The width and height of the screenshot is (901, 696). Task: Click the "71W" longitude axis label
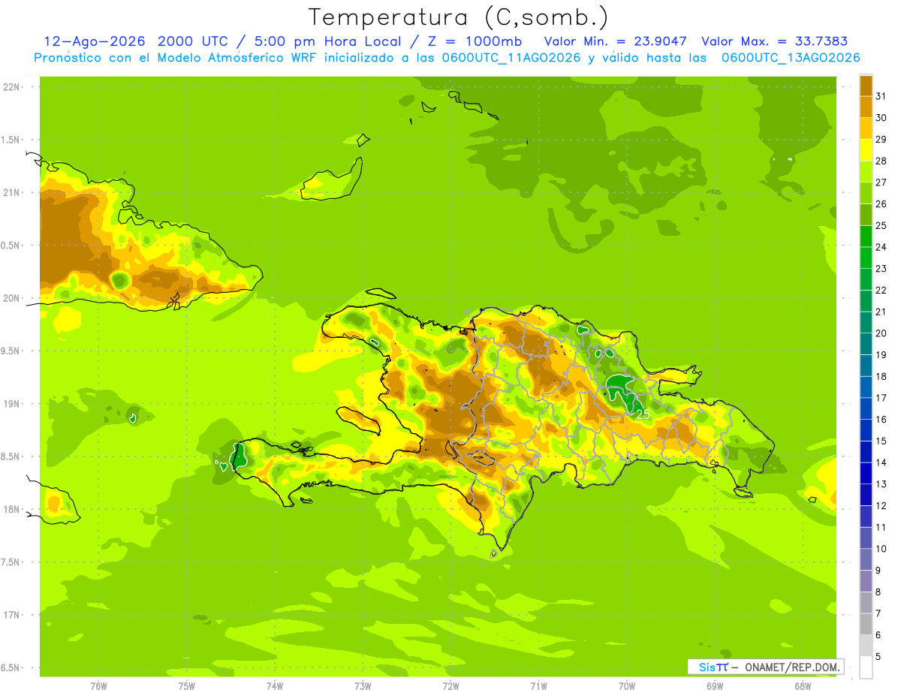pos(538,686)
